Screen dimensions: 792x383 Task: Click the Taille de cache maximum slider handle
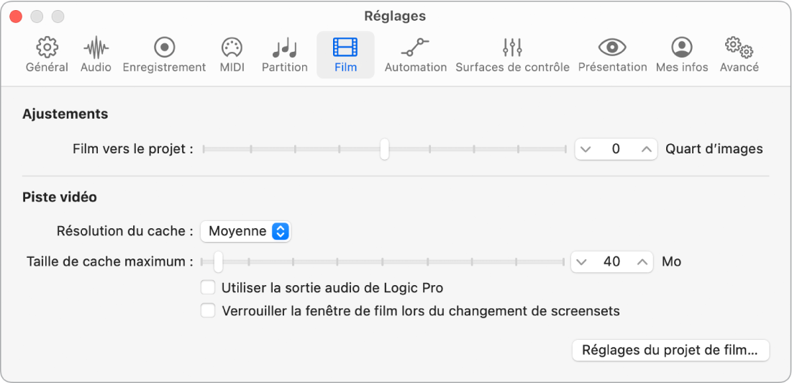pos(218,261)
